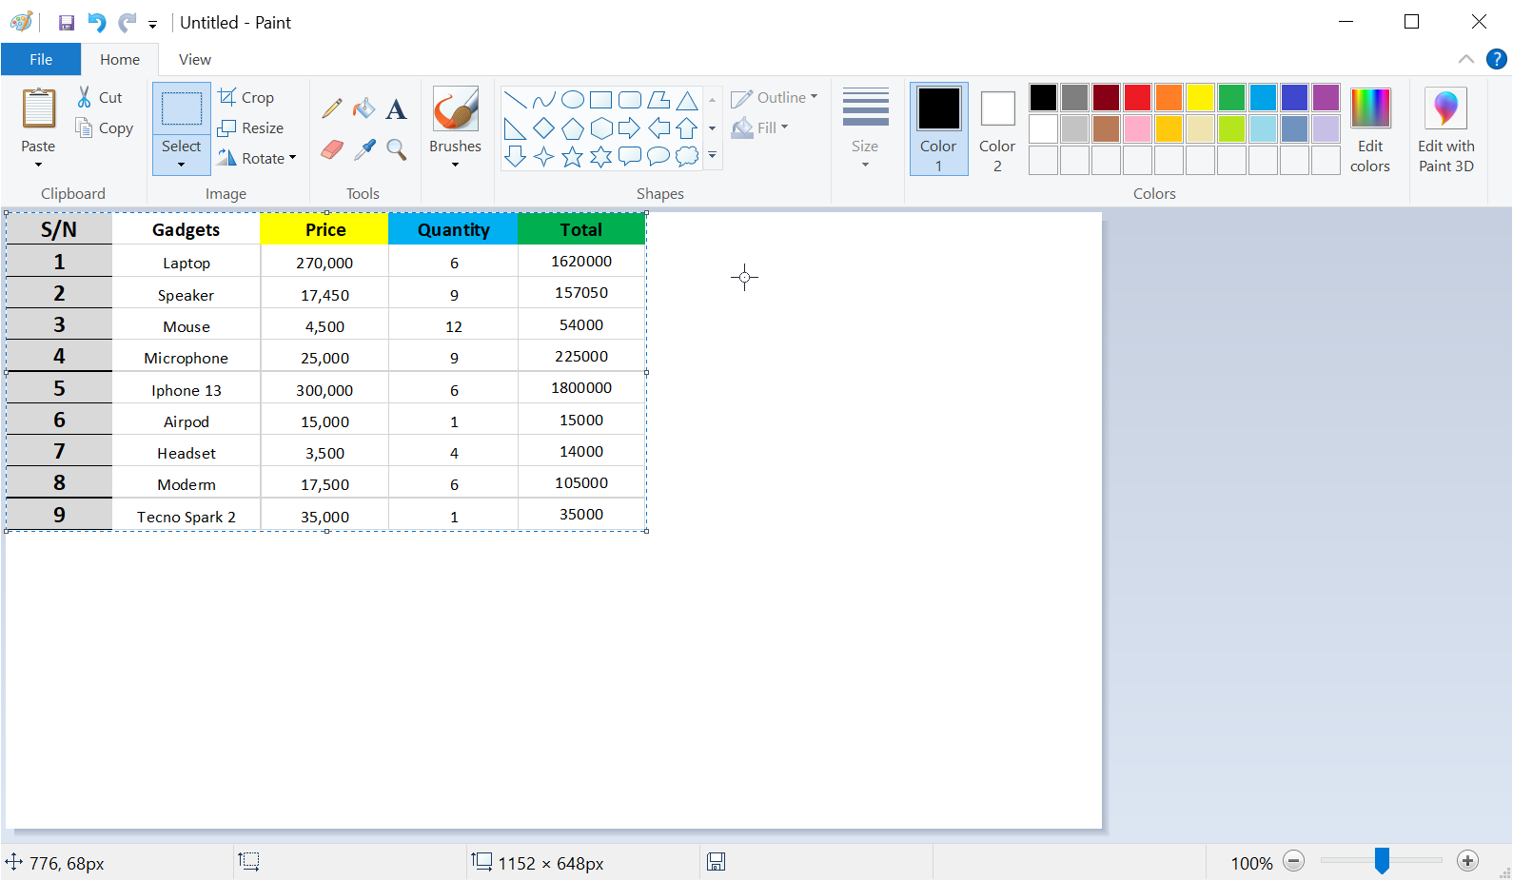Click the Laptop cell in table
1513x881 pixels.
coord(187,263)
